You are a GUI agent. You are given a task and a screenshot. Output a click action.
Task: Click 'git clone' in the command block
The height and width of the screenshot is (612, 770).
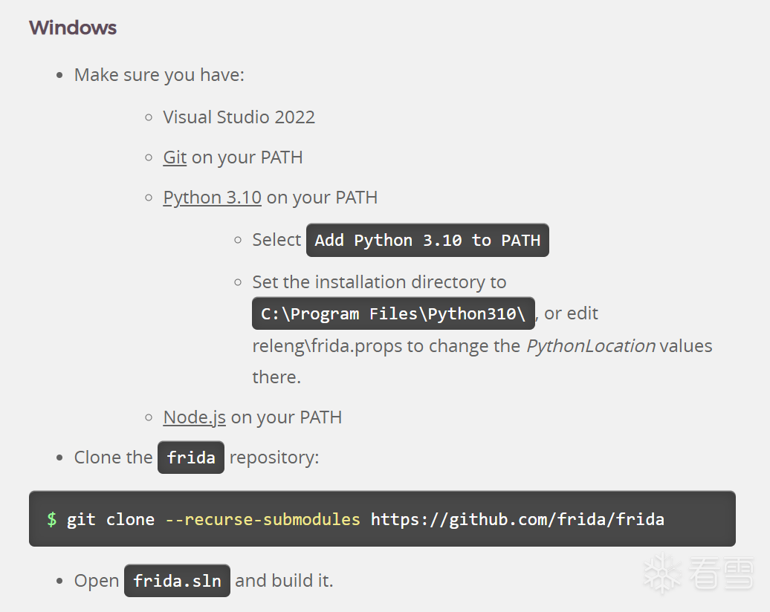point(111,519)
